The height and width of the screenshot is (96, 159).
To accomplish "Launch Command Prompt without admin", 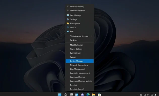I will click(79, 77).
